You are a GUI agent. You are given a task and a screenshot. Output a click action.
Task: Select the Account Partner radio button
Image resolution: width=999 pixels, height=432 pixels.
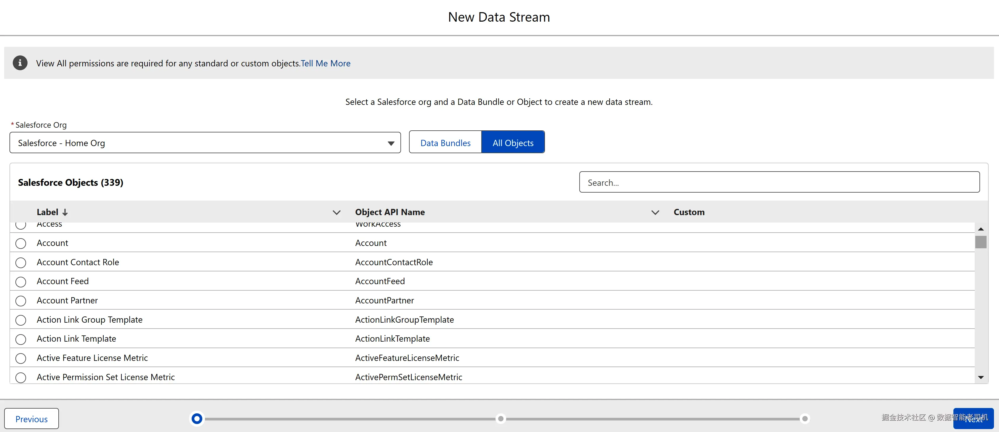[x=21, y=301]
